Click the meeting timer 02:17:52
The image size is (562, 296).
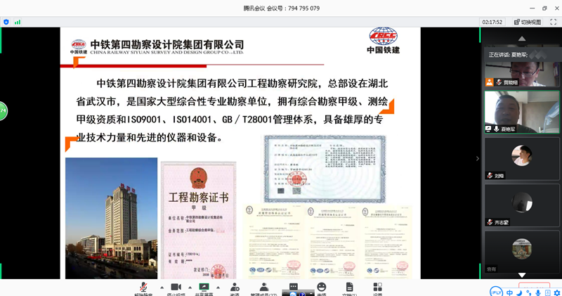point(492,22)
